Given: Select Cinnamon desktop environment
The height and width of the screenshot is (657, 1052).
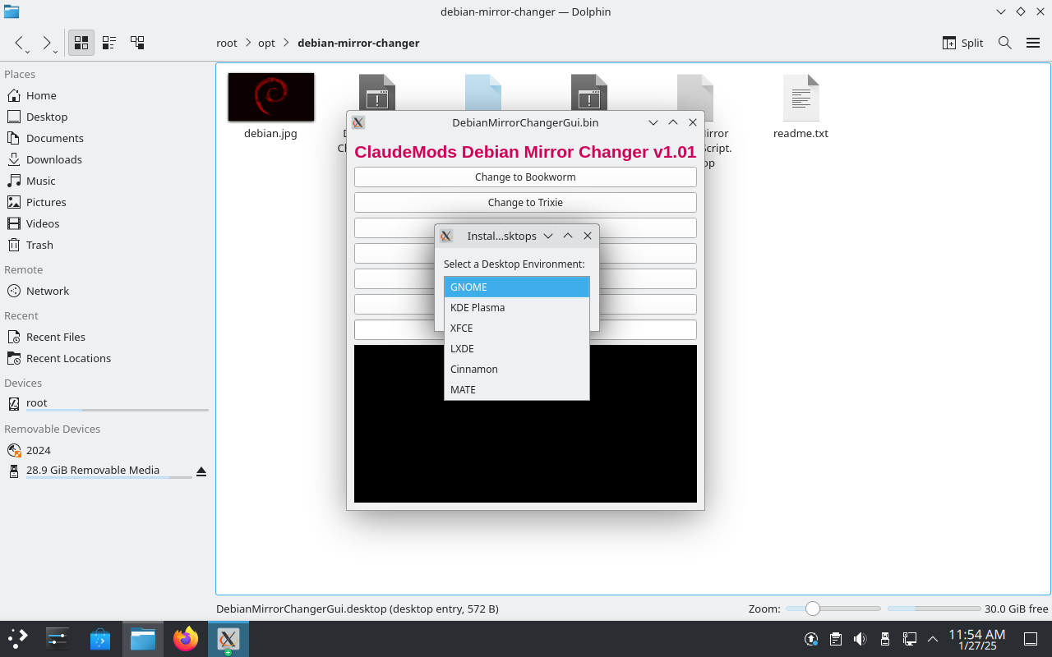Looking at the screenshot, I should 517,369.
